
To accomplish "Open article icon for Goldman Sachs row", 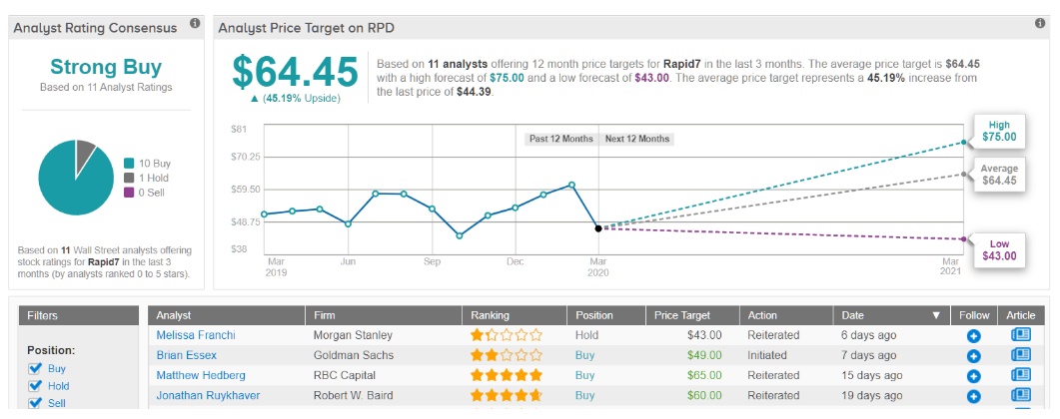I will point(1020,356).
